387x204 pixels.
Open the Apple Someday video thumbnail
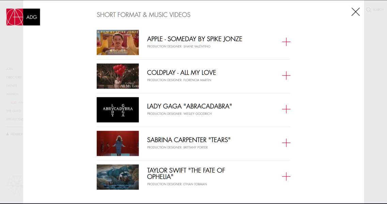coord(118,42)
